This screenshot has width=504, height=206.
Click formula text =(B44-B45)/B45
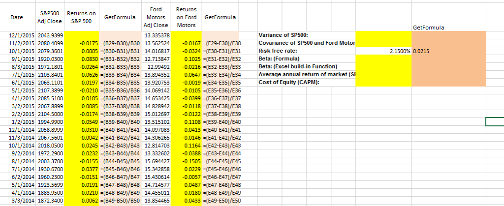tap(120, 162)
